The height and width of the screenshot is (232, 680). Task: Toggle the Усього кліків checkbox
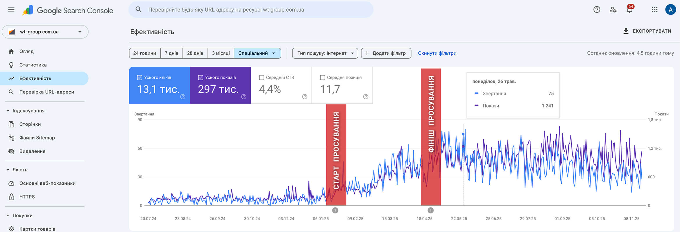(x=139, y=77)
